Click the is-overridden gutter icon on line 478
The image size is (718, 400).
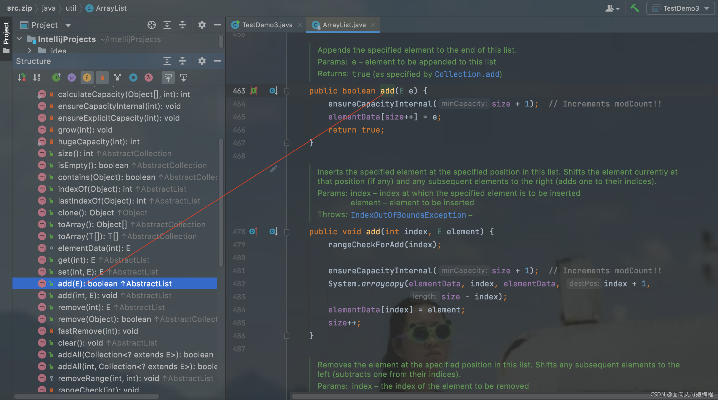tap(273, 231)
